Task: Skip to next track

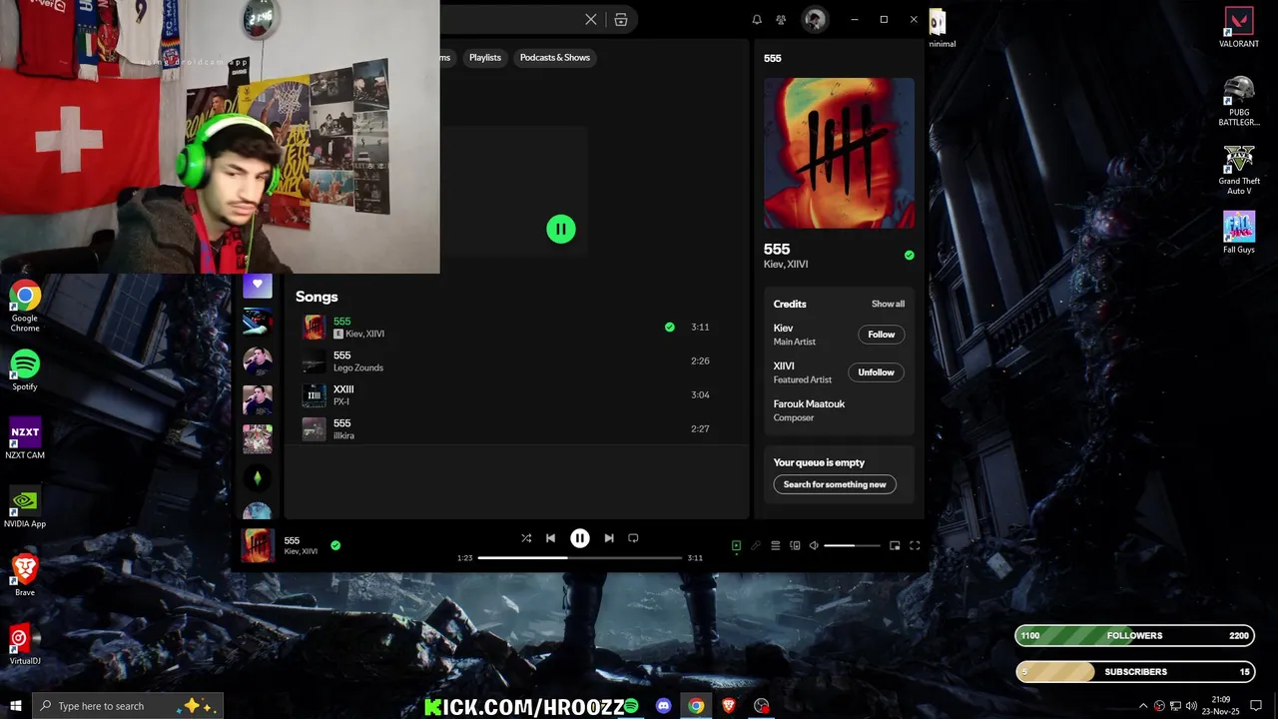Action: (x=609, y=538)
